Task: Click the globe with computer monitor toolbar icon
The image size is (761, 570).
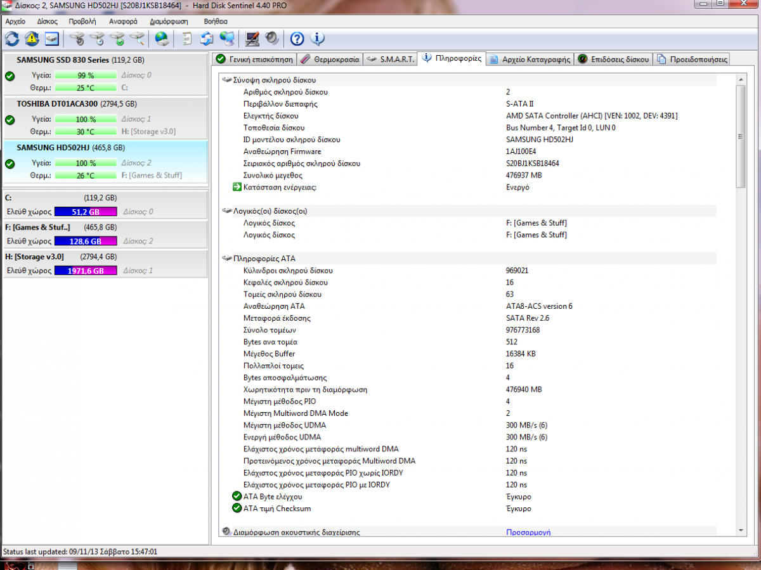Action: pos(226,39)
